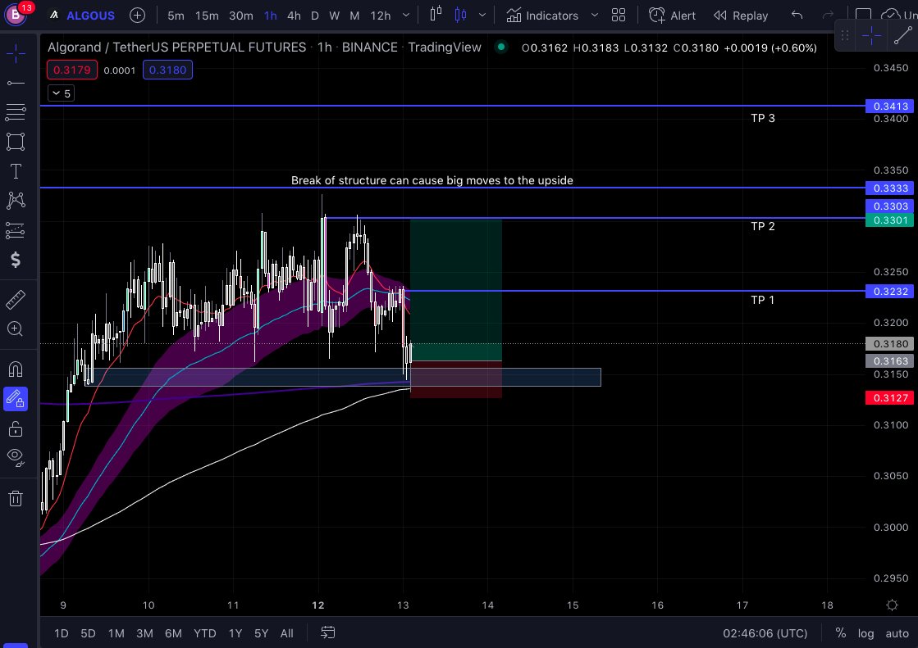Open the geometric shapes tool

coord(16,142)
